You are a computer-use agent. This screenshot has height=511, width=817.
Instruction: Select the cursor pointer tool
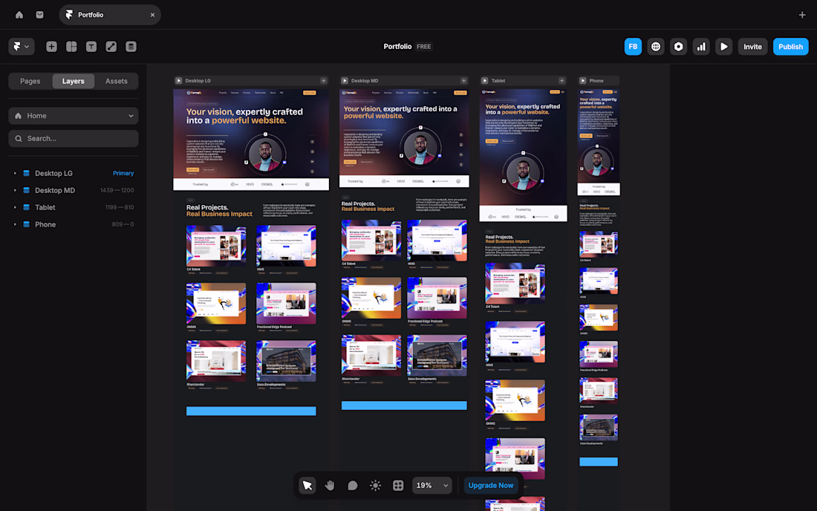pyautogui.click(x=307, y=486)
